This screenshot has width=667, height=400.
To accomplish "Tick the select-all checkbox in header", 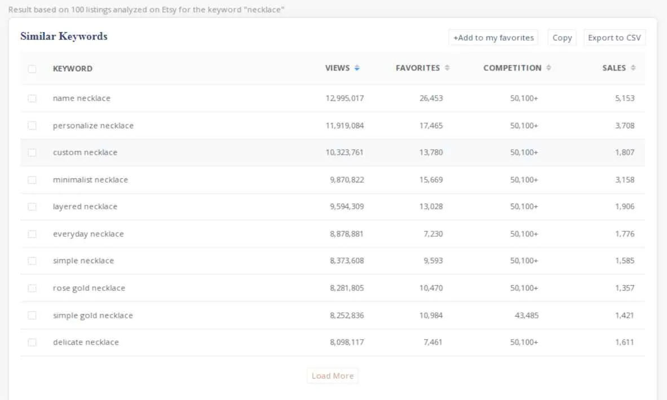I will click(32, 69).
